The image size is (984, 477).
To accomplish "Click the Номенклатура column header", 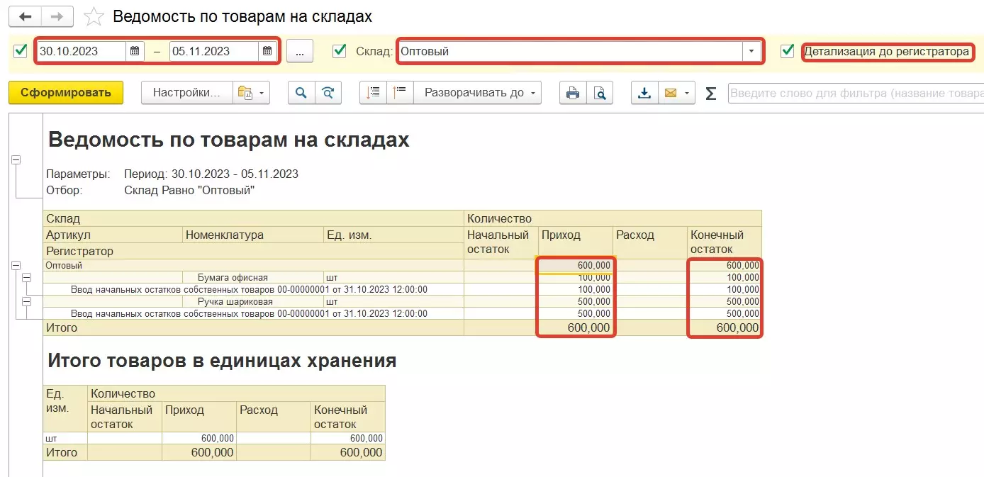I will point(253,235).
